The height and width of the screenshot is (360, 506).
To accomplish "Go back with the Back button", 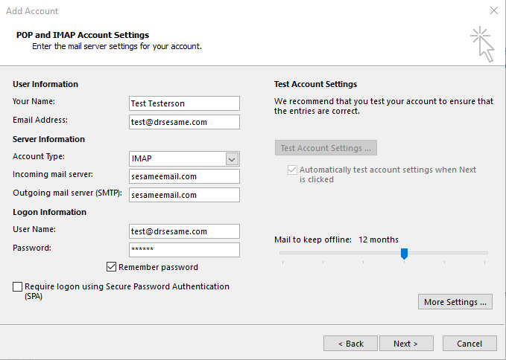I will (350, 344).
